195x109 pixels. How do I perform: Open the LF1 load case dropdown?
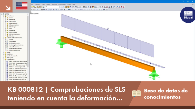[60, 7]
